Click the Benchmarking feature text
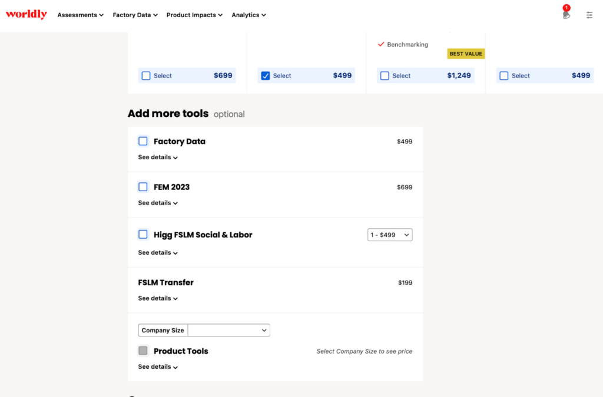 [x=407, y=45]
